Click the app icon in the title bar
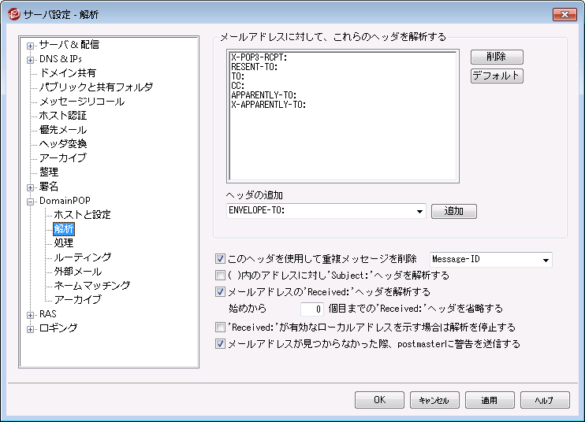Viewport: 585px width, 422px height. pos(13,14)
